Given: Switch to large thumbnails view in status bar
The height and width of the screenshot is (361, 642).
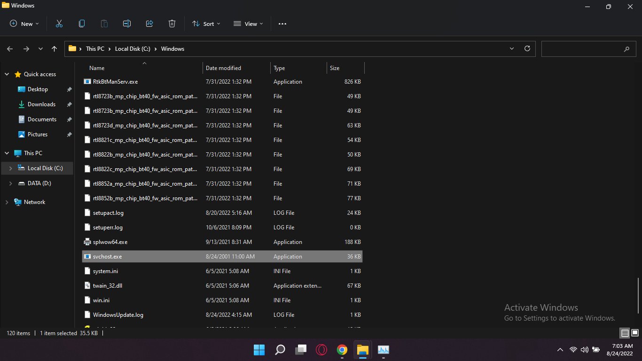Looking at the screenshot, I should pyautogui.click(x=635, y=333).
